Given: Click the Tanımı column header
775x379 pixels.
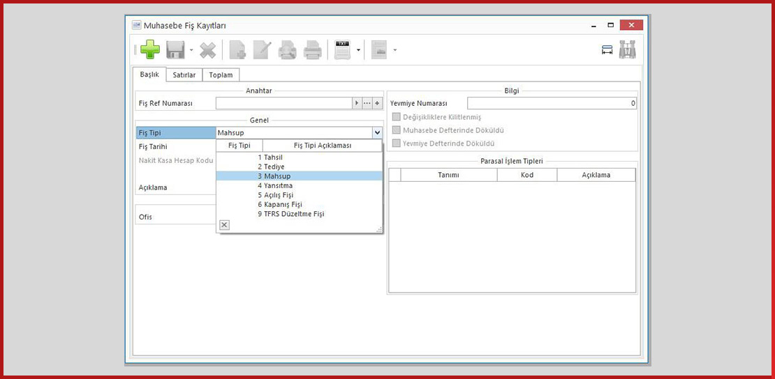Looking at the screenshot, I should 449,175.
